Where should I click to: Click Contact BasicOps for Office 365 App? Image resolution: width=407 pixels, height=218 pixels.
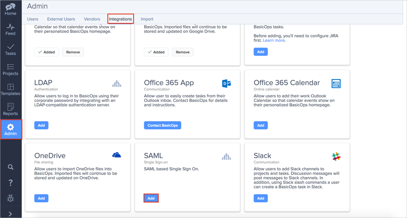162,125
